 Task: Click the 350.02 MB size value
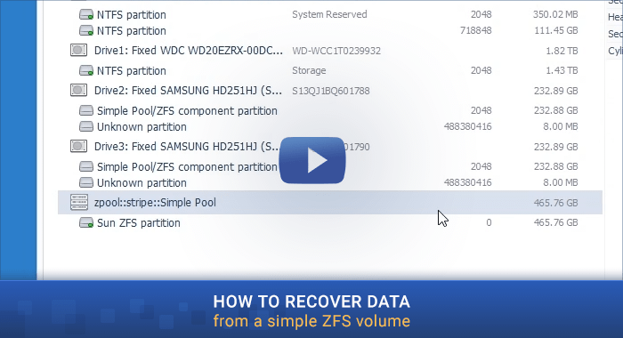pyautogui.click(x=555, y=15)
